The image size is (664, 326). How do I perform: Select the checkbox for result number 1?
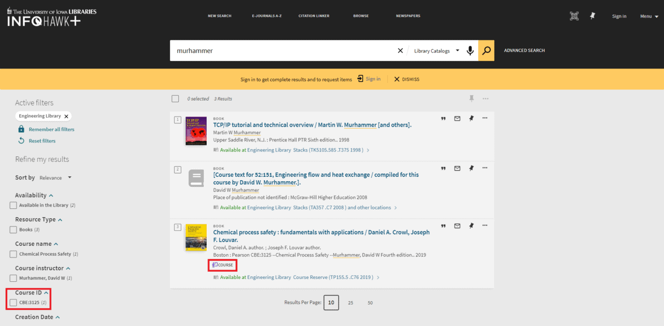[x=178, y=120]
